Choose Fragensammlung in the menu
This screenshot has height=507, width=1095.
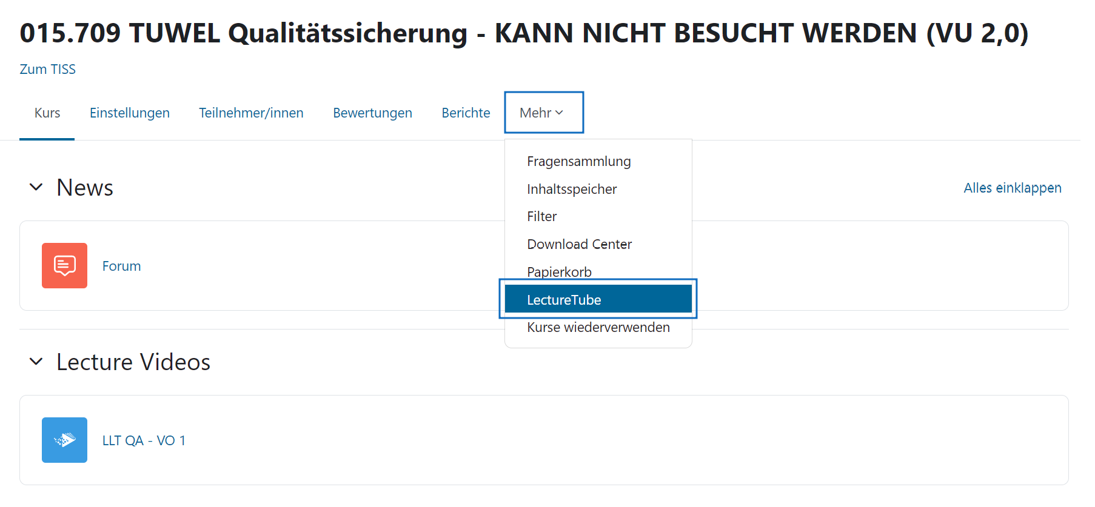[x=578, y=161]
